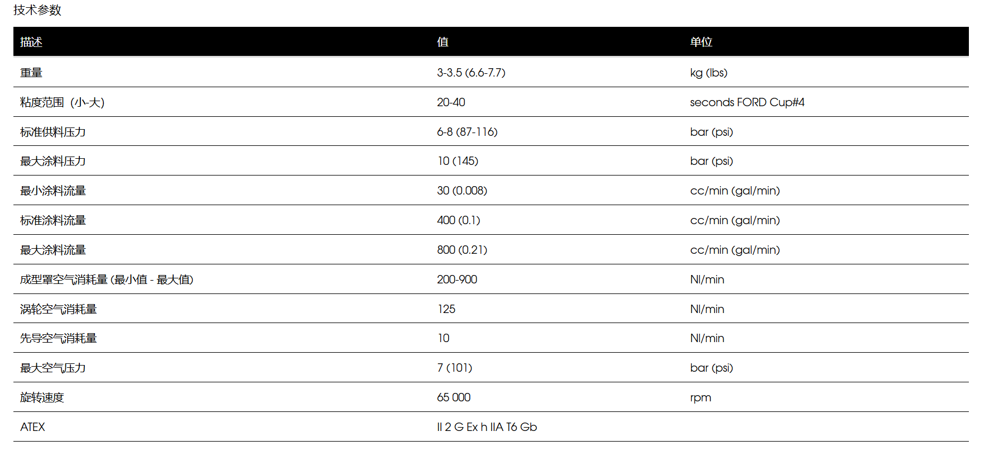Click the rpm unit text
The width and height of the screenshot is (989, 455).
point(701,398)
